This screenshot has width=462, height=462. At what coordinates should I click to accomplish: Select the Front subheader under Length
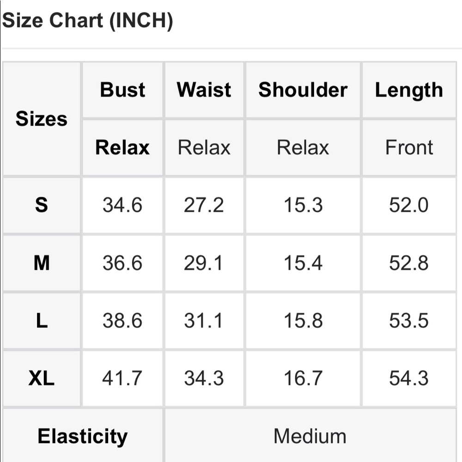click(409, 147)
